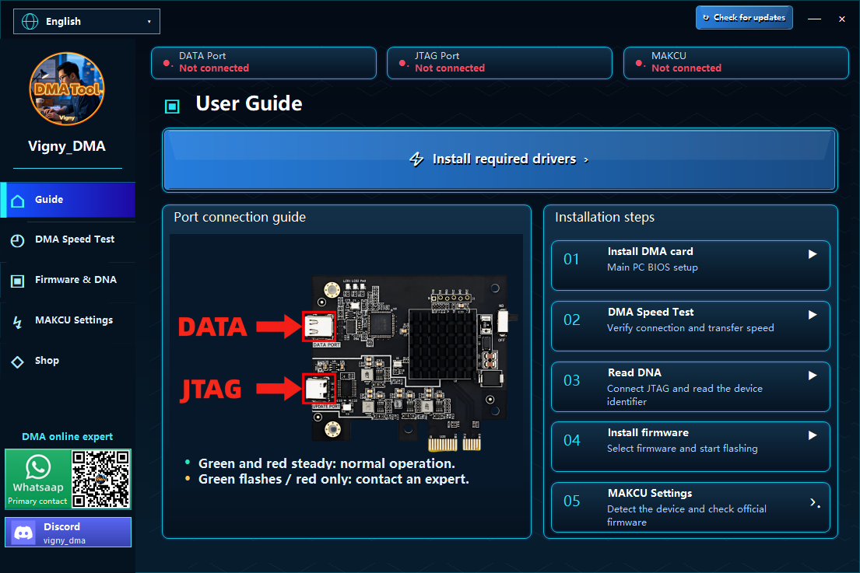Click the globe language icon

(30, 21)
